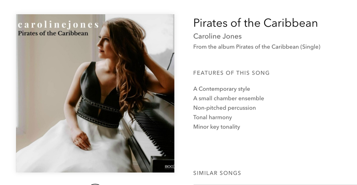Image resolution: width=357 pixels, height=185 pixels.
Task: Select the 'Minor key tonality' feature
Action: click(217, 127)
